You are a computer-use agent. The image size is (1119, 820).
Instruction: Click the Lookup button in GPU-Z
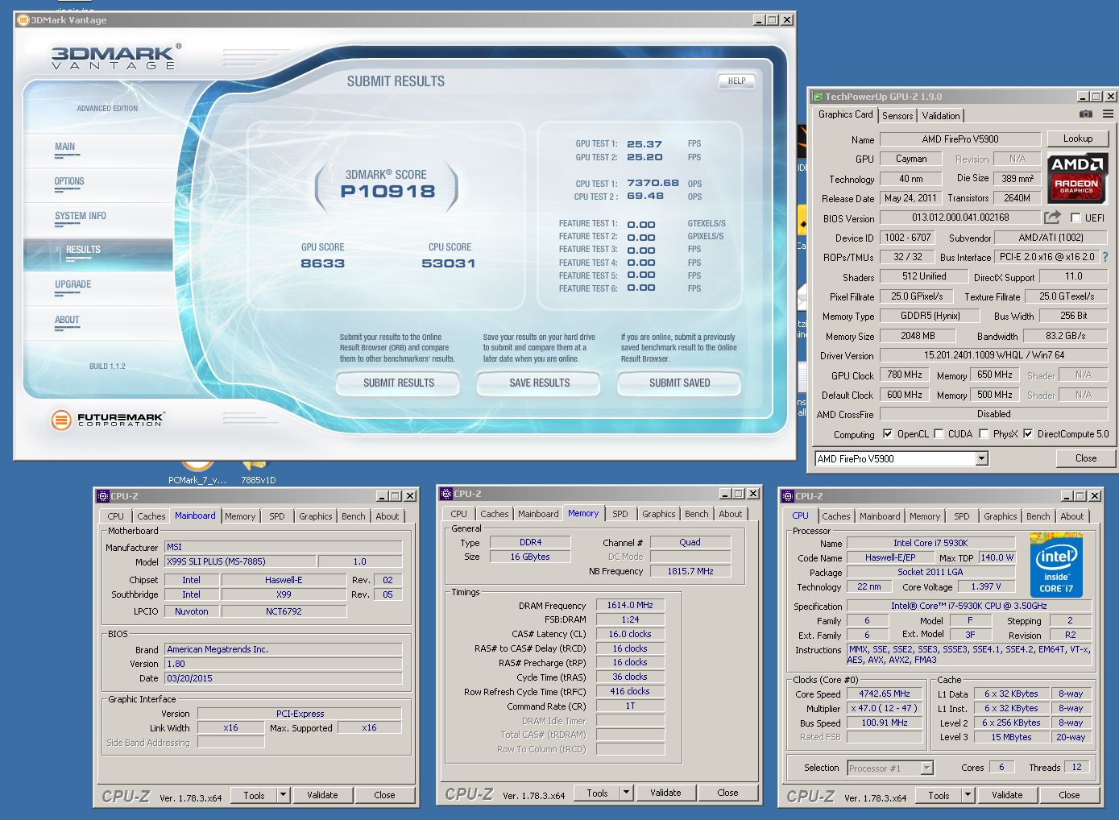[x=1077, y=139]
